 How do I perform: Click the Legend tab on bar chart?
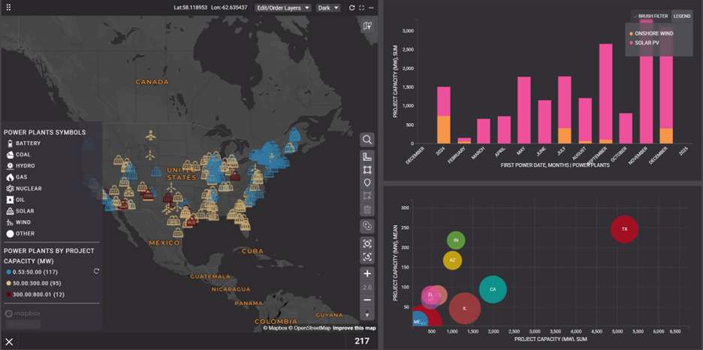tap(681, 16)
